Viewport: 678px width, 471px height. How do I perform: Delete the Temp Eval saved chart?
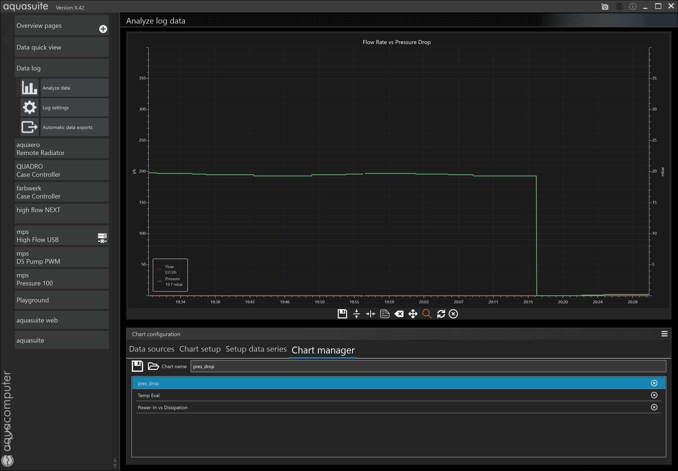click(654, 395)
